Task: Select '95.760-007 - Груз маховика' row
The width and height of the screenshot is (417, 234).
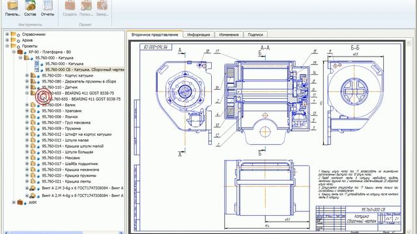Action: 66,123
